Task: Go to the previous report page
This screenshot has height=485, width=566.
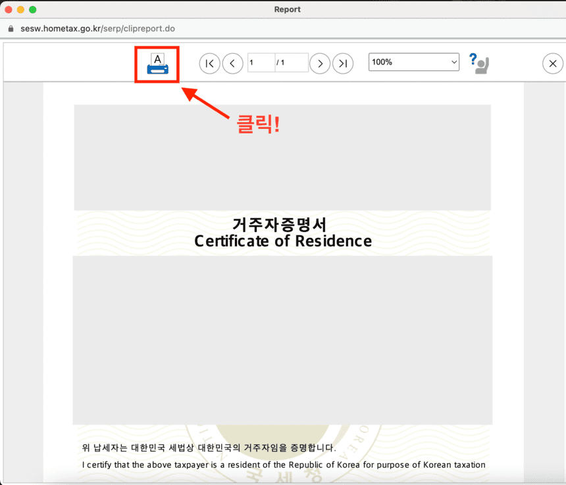Action: [x=232, y=64]
